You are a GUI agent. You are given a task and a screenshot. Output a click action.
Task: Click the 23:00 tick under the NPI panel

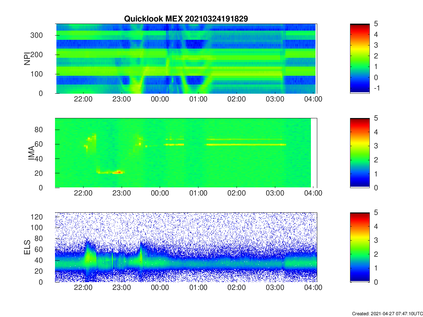(122, 99)
